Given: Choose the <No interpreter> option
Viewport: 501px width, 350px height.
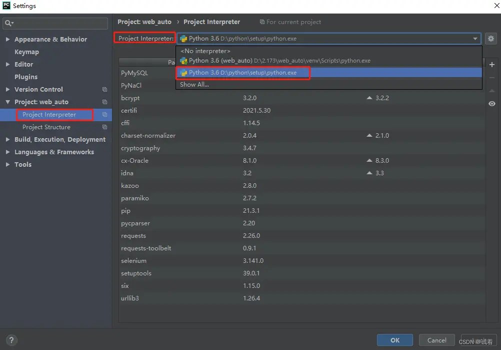Looking at the screenshot, I should [x=205, y=51].
